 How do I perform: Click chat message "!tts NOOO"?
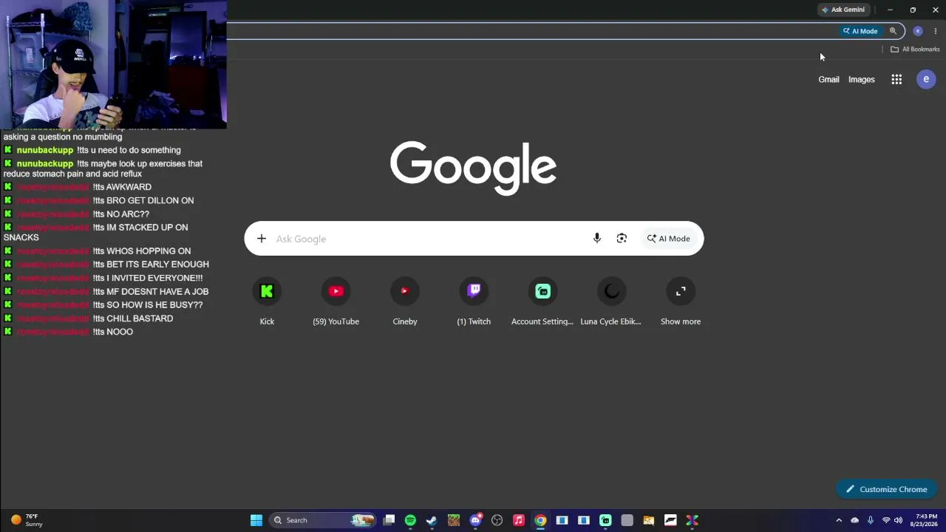pyautogui.click(x=113, y=332)
